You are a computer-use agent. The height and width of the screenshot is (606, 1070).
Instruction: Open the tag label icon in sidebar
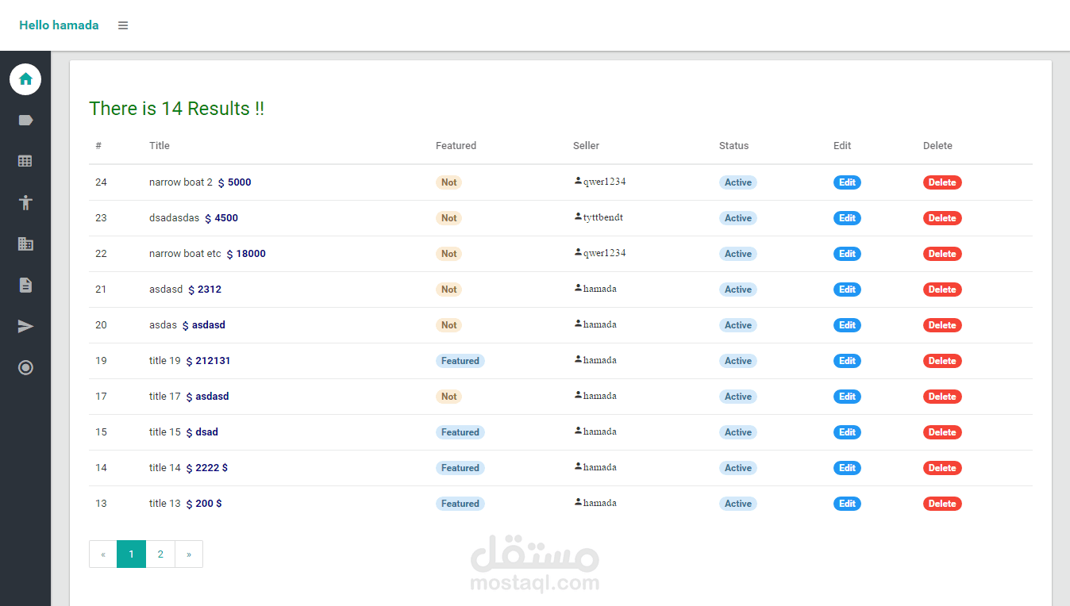25,121
